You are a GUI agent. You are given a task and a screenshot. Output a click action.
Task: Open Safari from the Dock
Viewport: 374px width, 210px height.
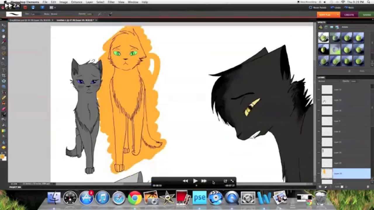(x=119, y=198)
